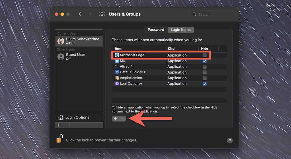Enable Hide checkbox for Microsoft Edge
The image size is (291, 159).
tap(205, 55)
